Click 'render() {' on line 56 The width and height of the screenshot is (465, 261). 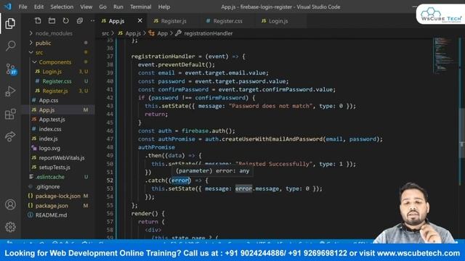(147, 213)
